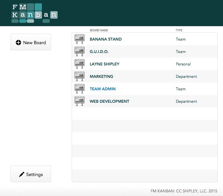Open the MARKETING board

click(102, 77)
